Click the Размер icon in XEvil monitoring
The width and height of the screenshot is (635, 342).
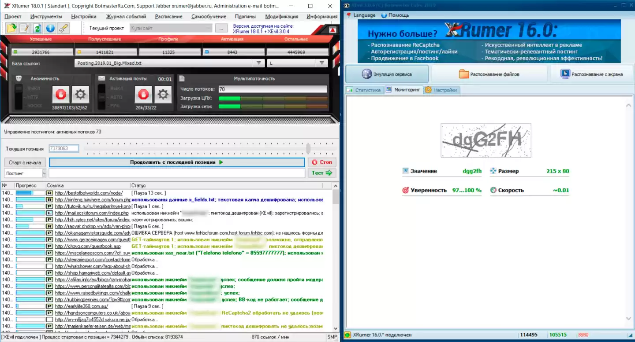pos(493,171)
